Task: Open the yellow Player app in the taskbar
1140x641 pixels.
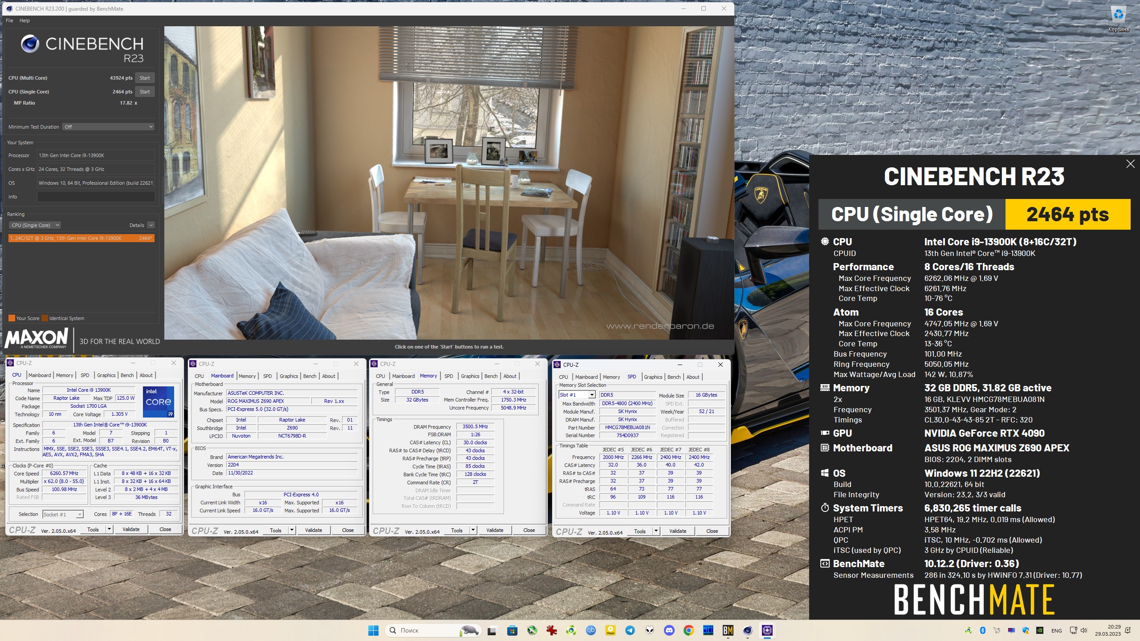Action: 611,630
